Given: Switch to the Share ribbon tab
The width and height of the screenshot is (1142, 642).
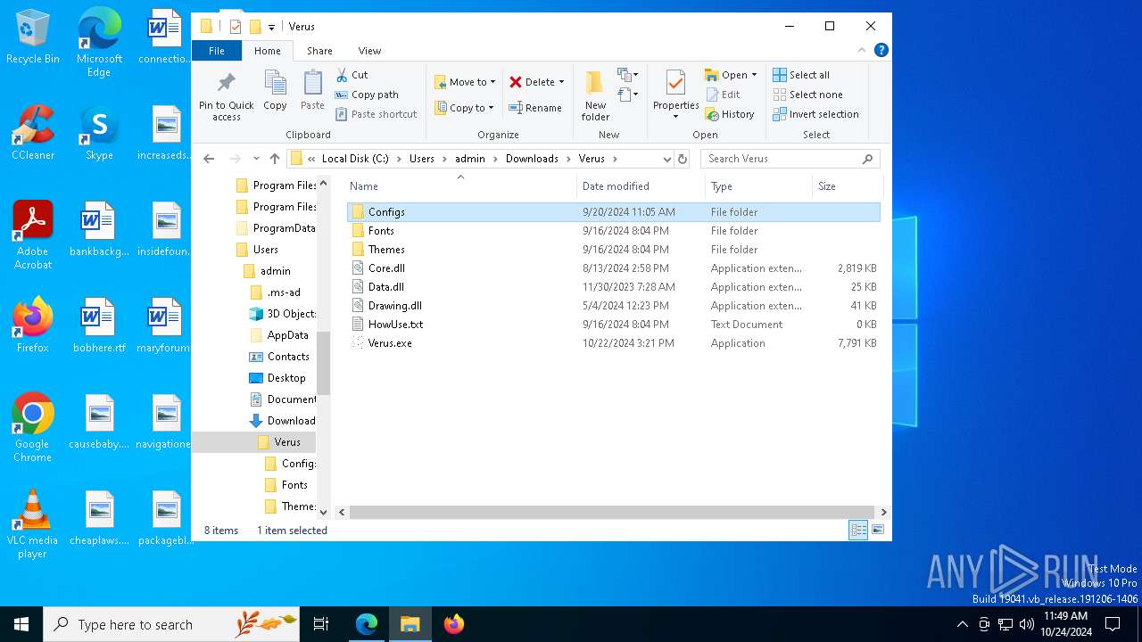Looking at the screenshot, I should coord(319,51).
